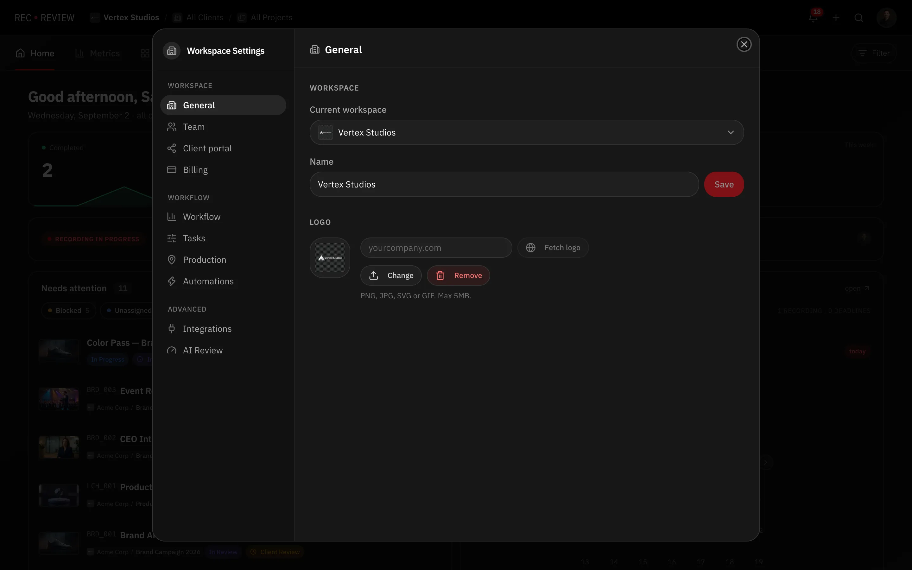
Task: Close the Workspace Settings dialog
Action: [744, 44]
